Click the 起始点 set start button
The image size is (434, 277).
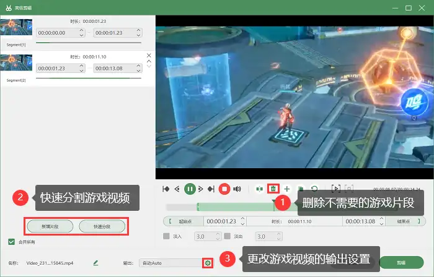(x=184, y=221)
